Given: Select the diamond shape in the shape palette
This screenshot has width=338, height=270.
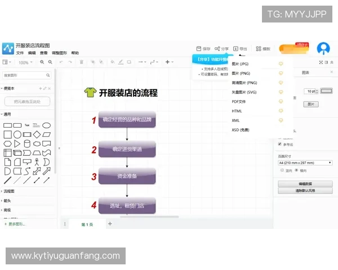Looking at the screenshot, I should (x=37, y=134).
